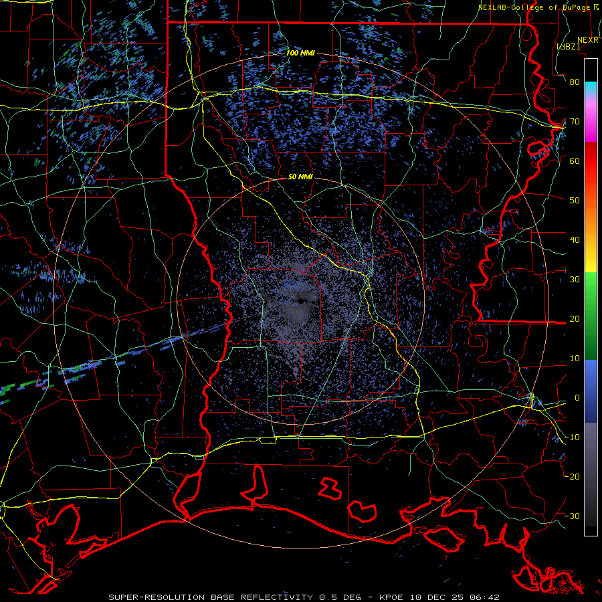Click the 30 value on dBZ scale
The height and width of the screenshot is (602, 602).
(575, 280)
